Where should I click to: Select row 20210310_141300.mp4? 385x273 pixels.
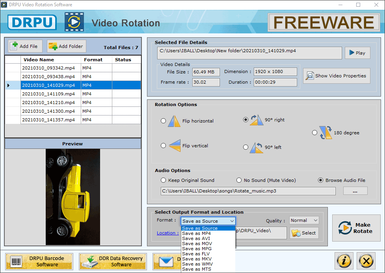coord(73,111)
